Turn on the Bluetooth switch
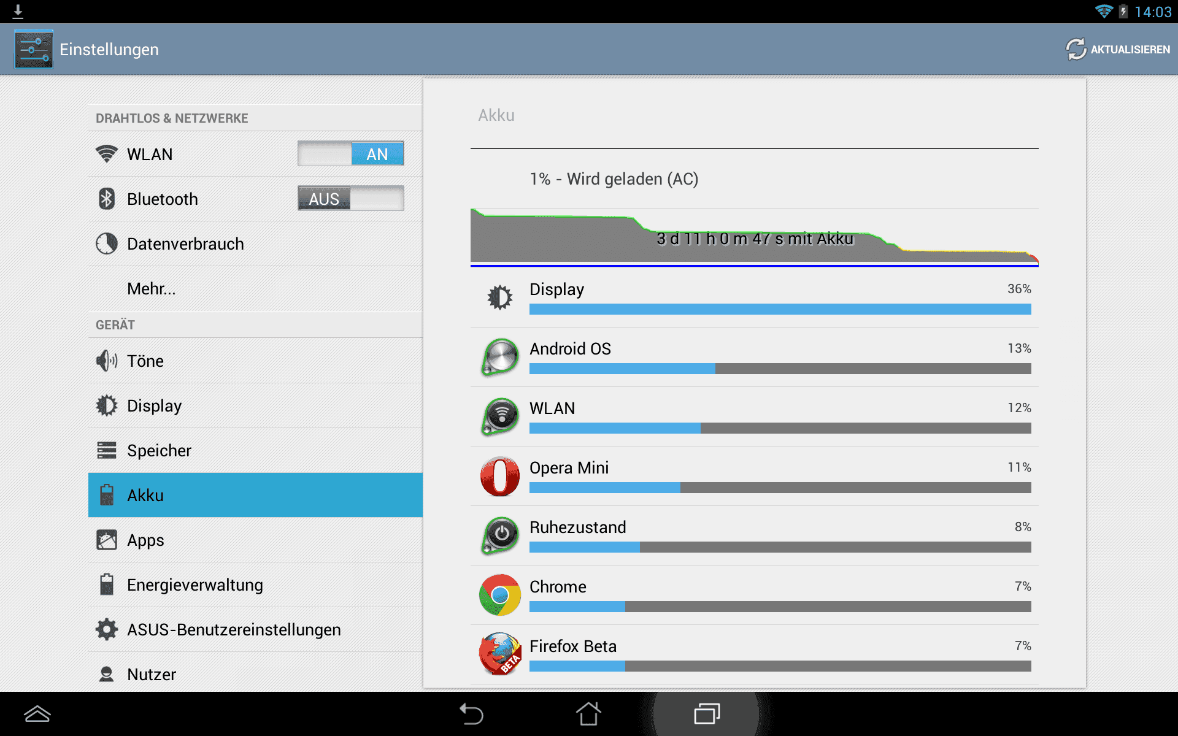 coord(351,199)
